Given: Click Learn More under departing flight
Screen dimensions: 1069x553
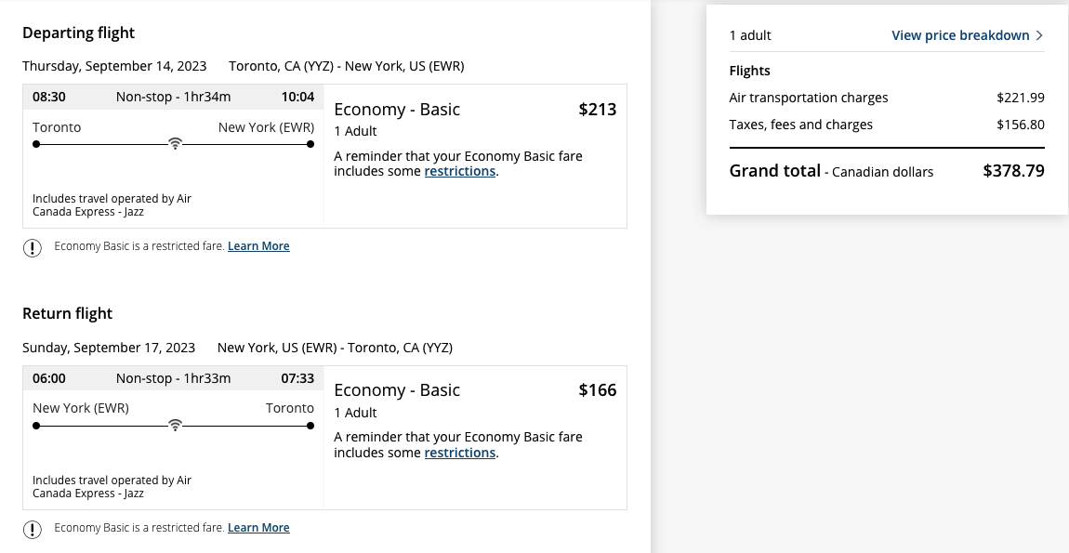Looking at the screenshot, I should 258,246.
